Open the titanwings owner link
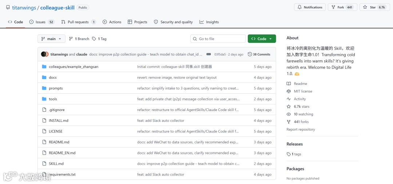 click(24, 8)
